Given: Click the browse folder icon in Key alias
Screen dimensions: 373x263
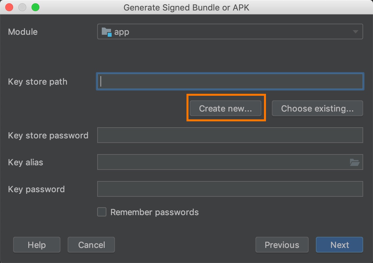Looking at the screenshot, I should point(354,162).
